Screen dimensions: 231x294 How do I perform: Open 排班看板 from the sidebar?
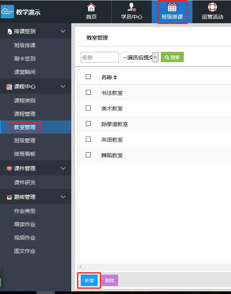tap(25, 154)
